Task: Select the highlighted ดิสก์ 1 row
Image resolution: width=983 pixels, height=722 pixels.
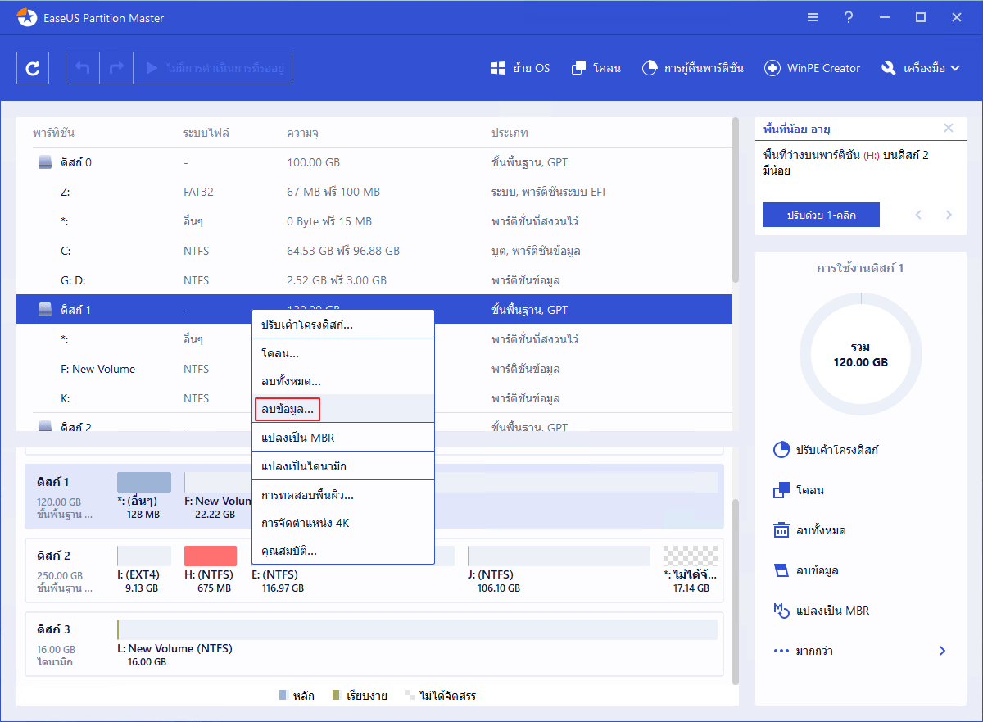Action: pos(374,310)
